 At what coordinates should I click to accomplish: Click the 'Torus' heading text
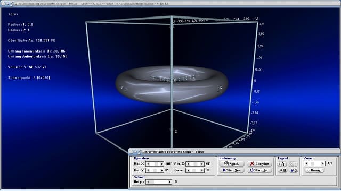click(13, 14)
